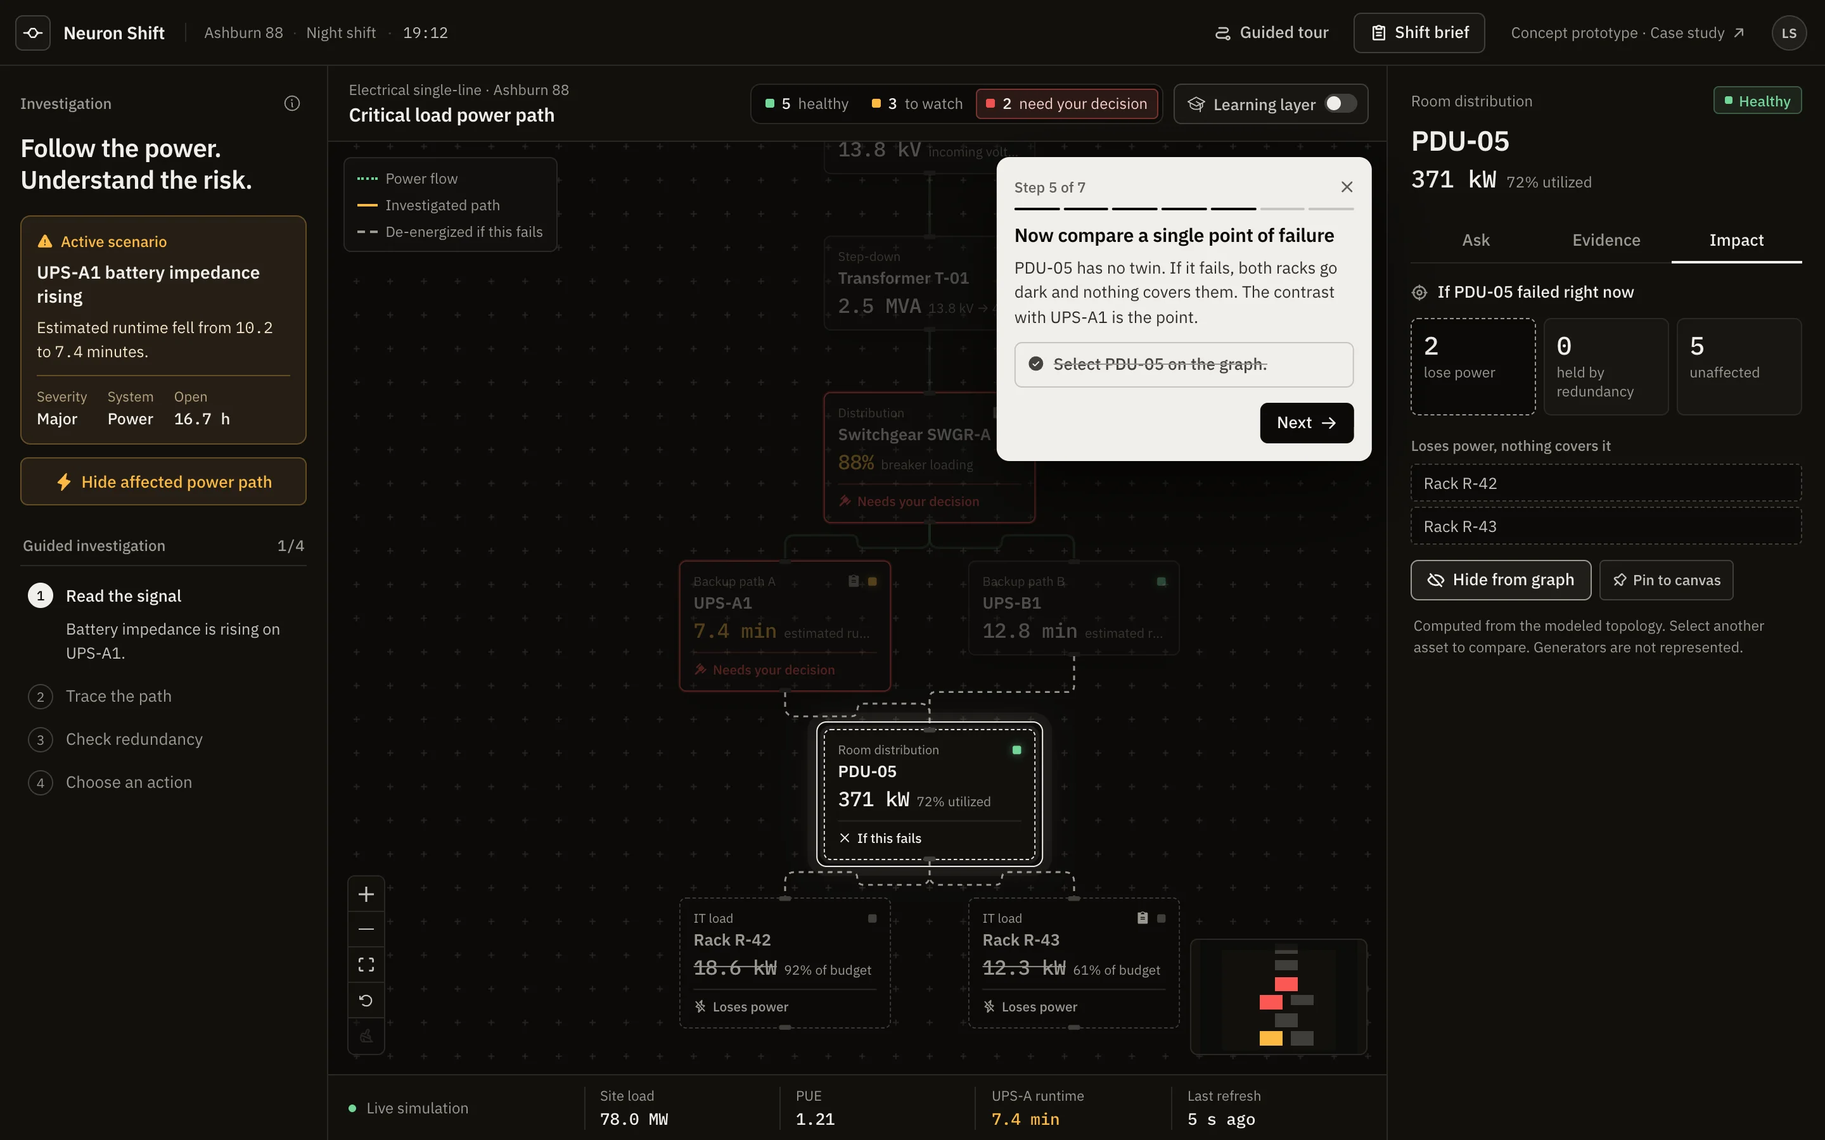Select the Impact tab
1825x1140 pixels.
pos(1736,240)
